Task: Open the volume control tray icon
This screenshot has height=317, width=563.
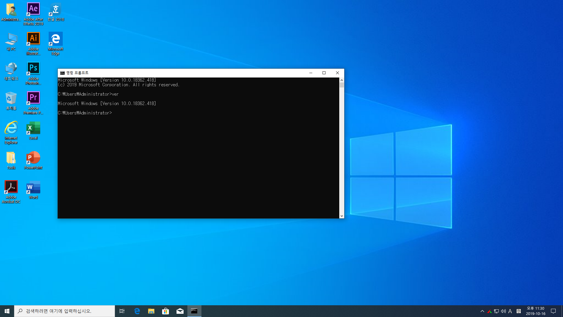Action: (503, 311)
